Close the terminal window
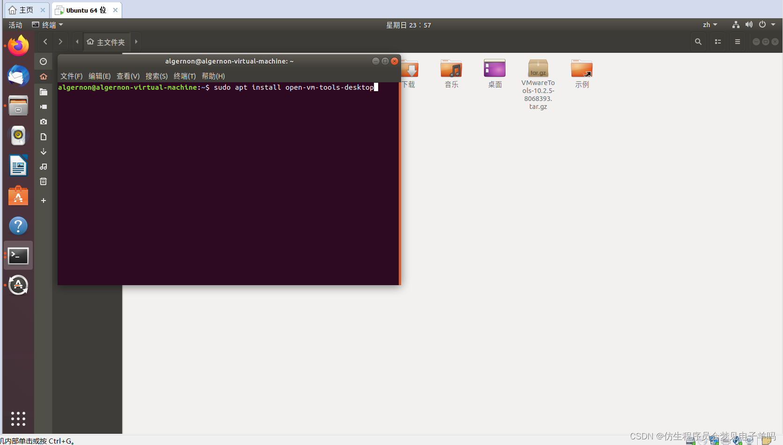 pyautogui.click(x=395, y=61)
